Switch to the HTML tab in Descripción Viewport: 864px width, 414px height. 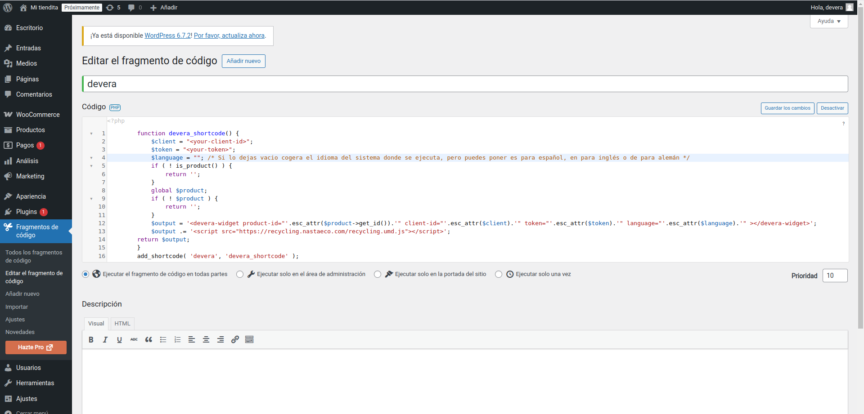click(x=122, y=323)
